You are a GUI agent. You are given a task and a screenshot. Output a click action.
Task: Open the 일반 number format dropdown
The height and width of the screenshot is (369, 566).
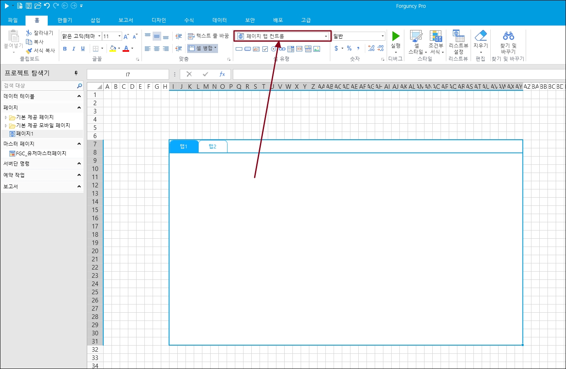tap(383, 36)
